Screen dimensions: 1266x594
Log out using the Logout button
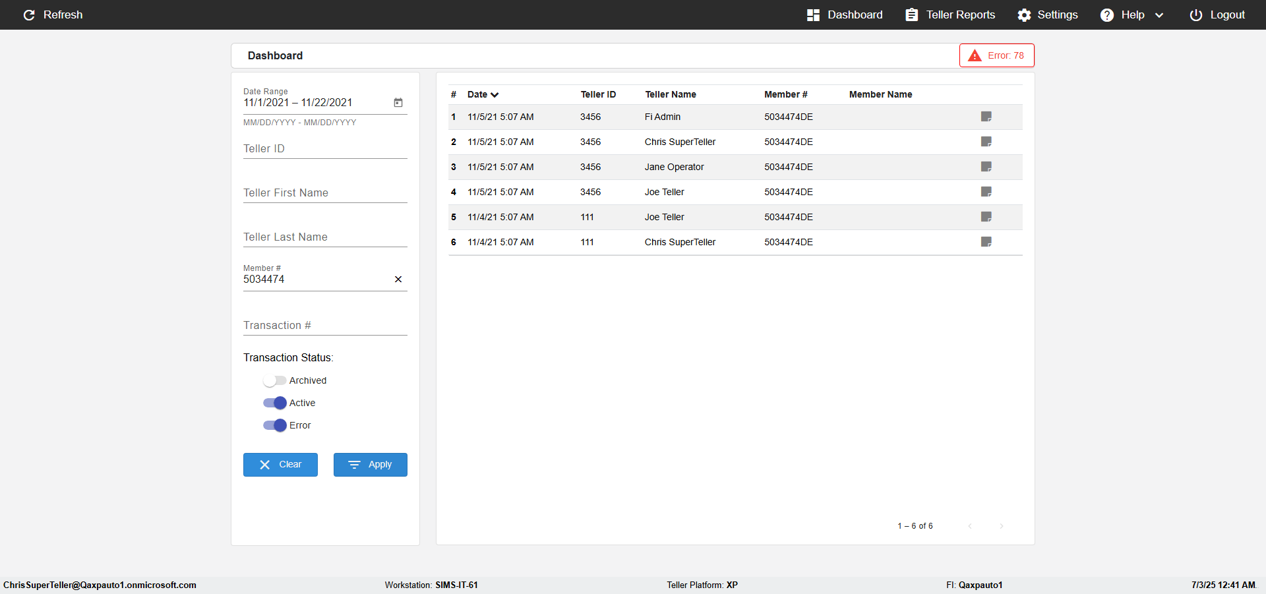pos(1217,15)
